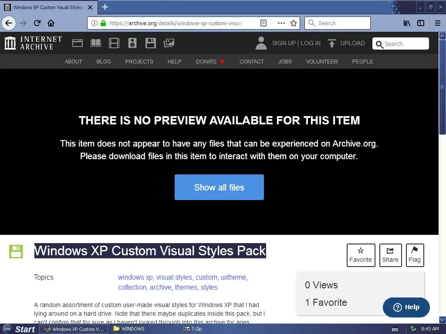Reload the current page
Viewport: 446px width, 334px height.
point(37,23)
